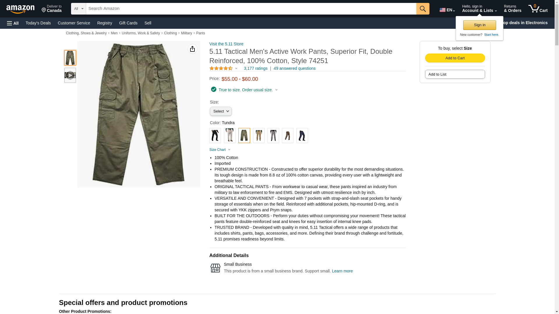
Task: Click the share icon on product image
Action: 192,49
